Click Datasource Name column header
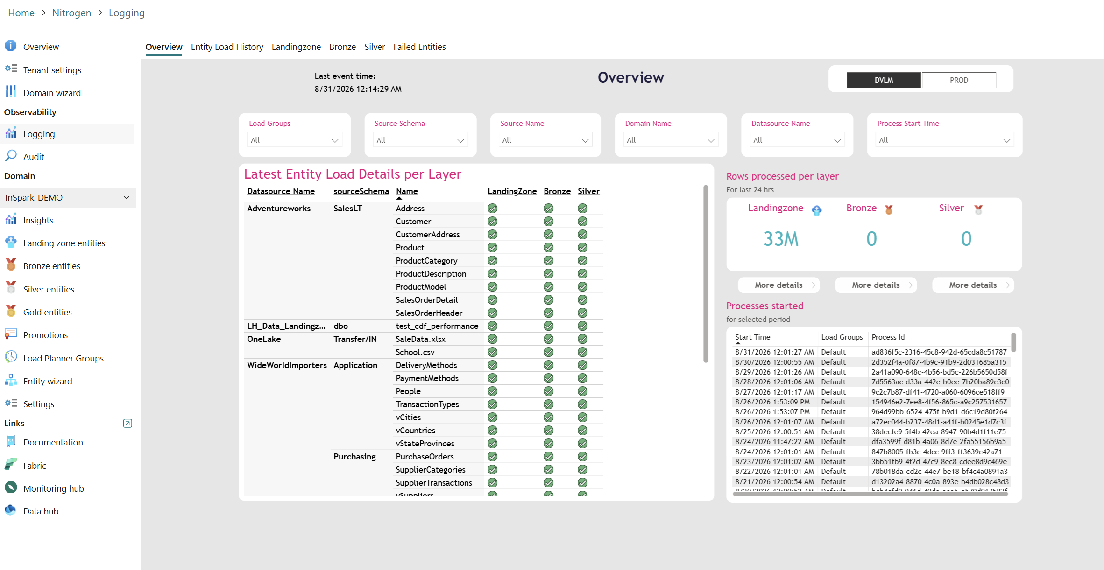Image resolution: width=1104 pixels, height=570 pixels. (281, 191)
